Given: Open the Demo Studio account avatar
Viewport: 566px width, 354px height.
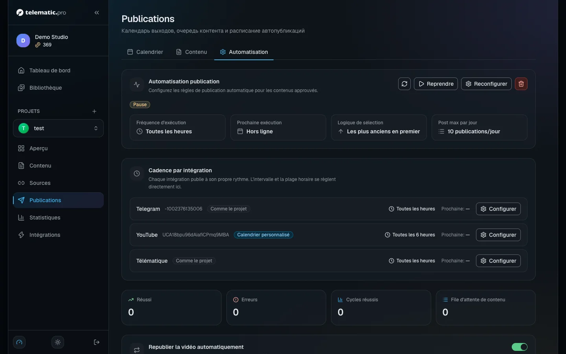Looking at the screenshot, I should (x=23, y=41).
